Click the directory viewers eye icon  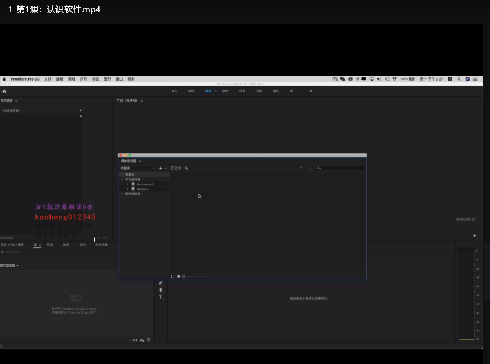tap(309, 168)
